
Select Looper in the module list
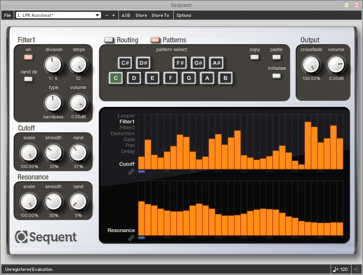coord(126,116)
